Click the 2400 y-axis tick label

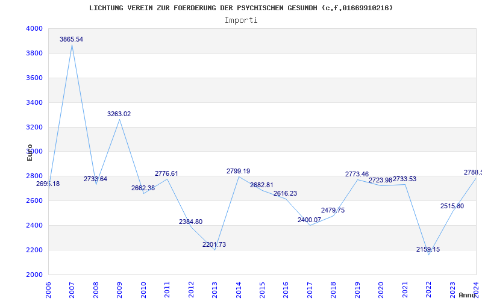(35, 225)
